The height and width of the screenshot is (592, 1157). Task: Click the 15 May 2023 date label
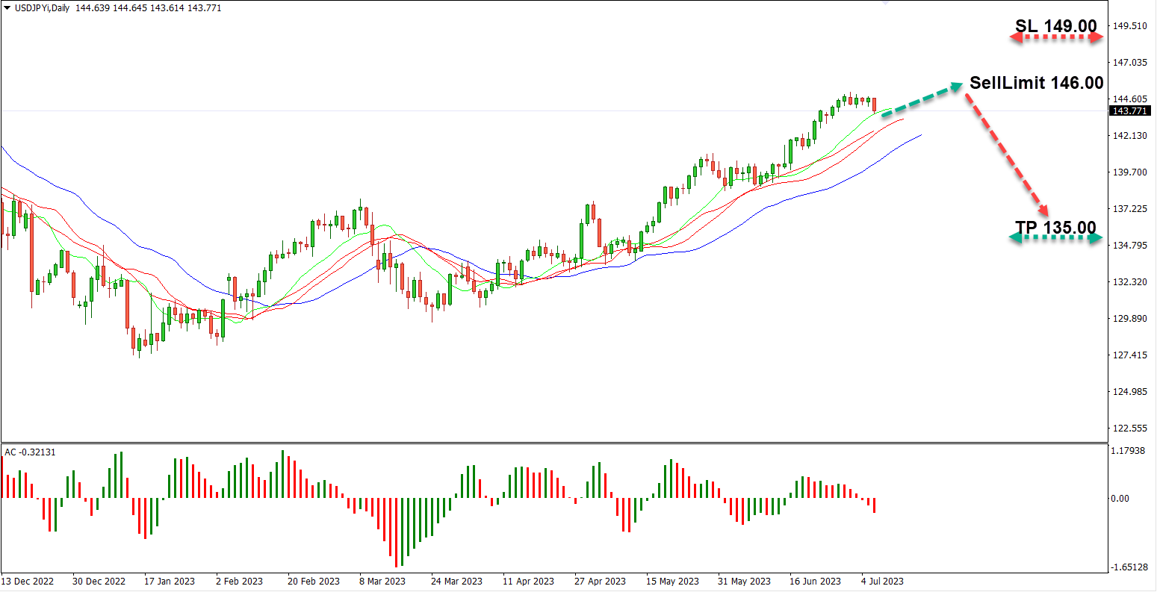672,582
